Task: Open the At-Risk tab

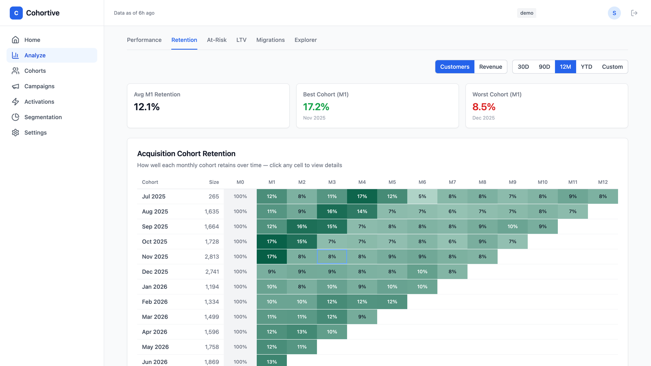Action: pos(216,40)
